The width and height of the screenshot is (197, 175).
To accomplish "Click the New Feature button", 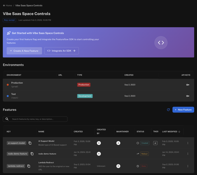I will pos(183,110).
